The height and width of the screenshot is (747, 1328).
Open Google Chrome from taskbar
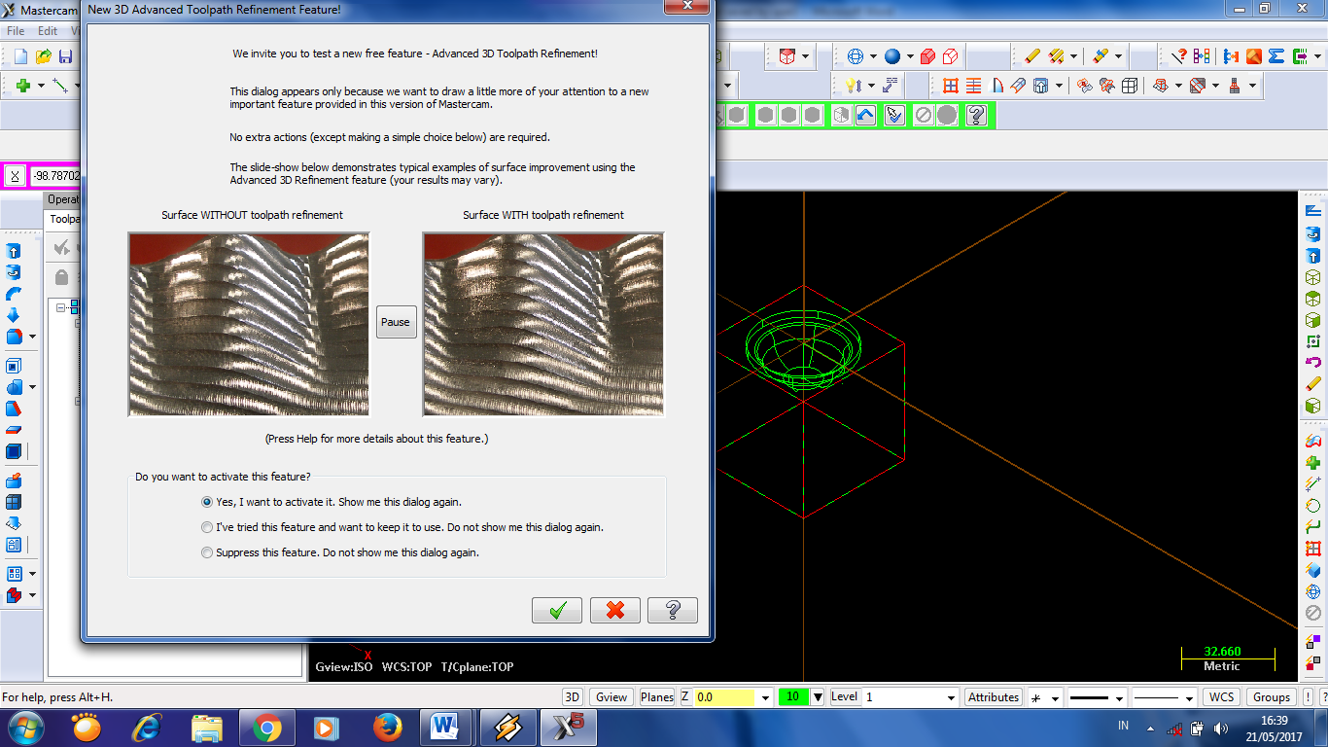click(266, 728)
